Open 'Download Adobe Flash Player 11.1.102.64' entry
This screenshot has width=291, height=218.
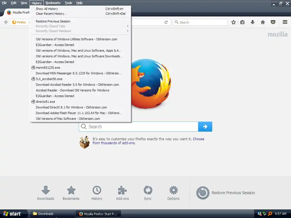tap(80, 113)
